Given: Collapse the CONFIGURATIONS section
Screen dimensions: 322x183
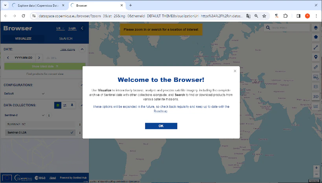Looking at the screenshot, I should [82, 85].
